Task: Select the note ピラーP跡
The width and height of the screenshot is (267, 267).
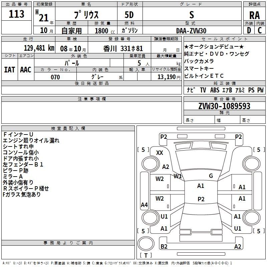Action: point(15,171)
